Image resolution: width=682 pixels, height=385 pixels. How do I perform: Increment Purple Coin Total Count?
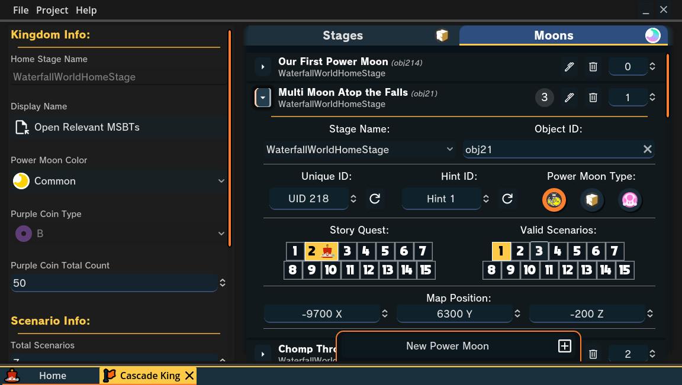(223, 280)
